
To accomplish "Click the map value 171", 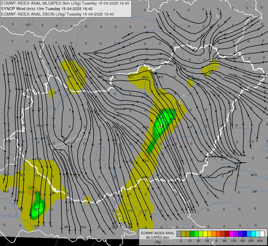I will [11, 58].
